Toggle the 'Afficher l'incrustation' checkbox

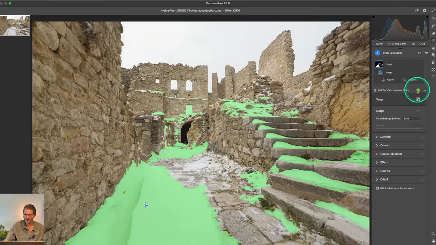[375, 90]
